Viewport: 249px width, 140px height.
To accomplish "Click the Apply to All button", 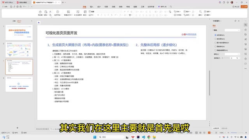I will 216,128.
